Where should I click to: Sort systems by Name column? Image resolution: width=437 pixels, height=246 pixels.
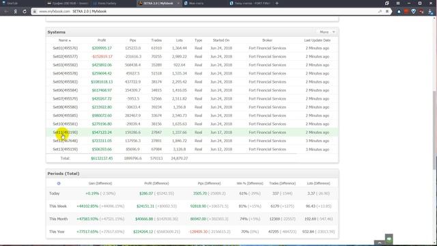(x=64, y=40)
